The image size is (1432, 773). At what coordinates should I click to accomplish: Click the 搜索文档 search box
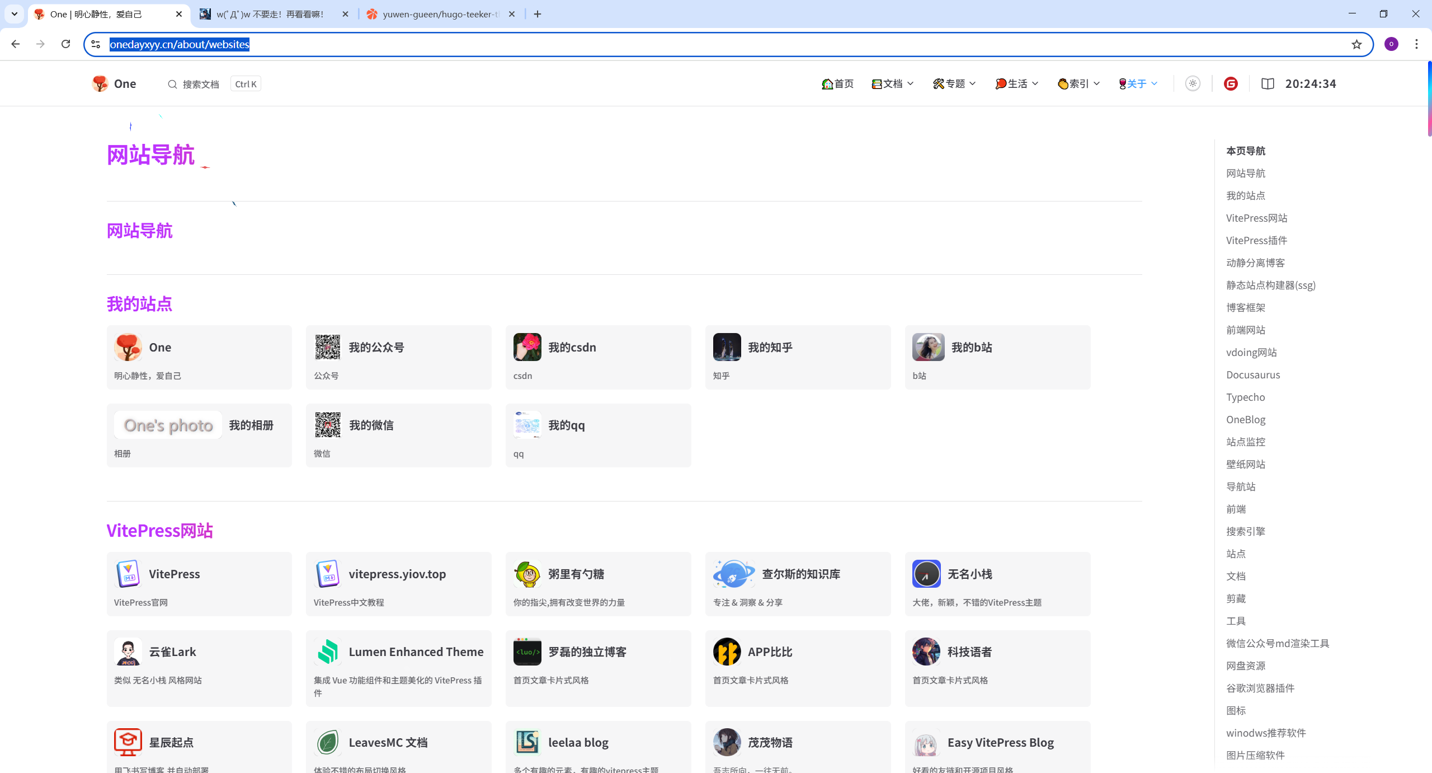200,84
